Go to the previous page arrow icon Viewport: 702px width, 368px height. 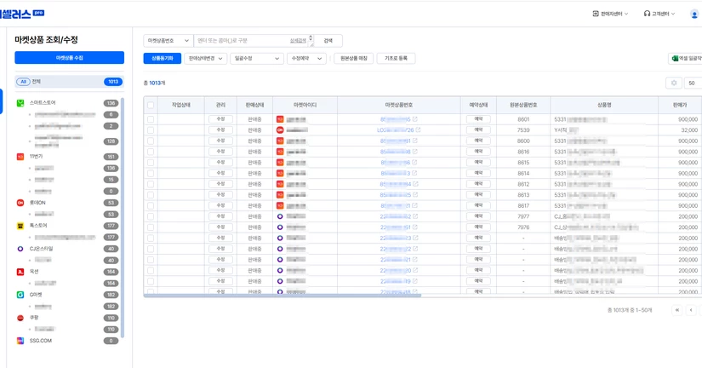tap(691, 310)
